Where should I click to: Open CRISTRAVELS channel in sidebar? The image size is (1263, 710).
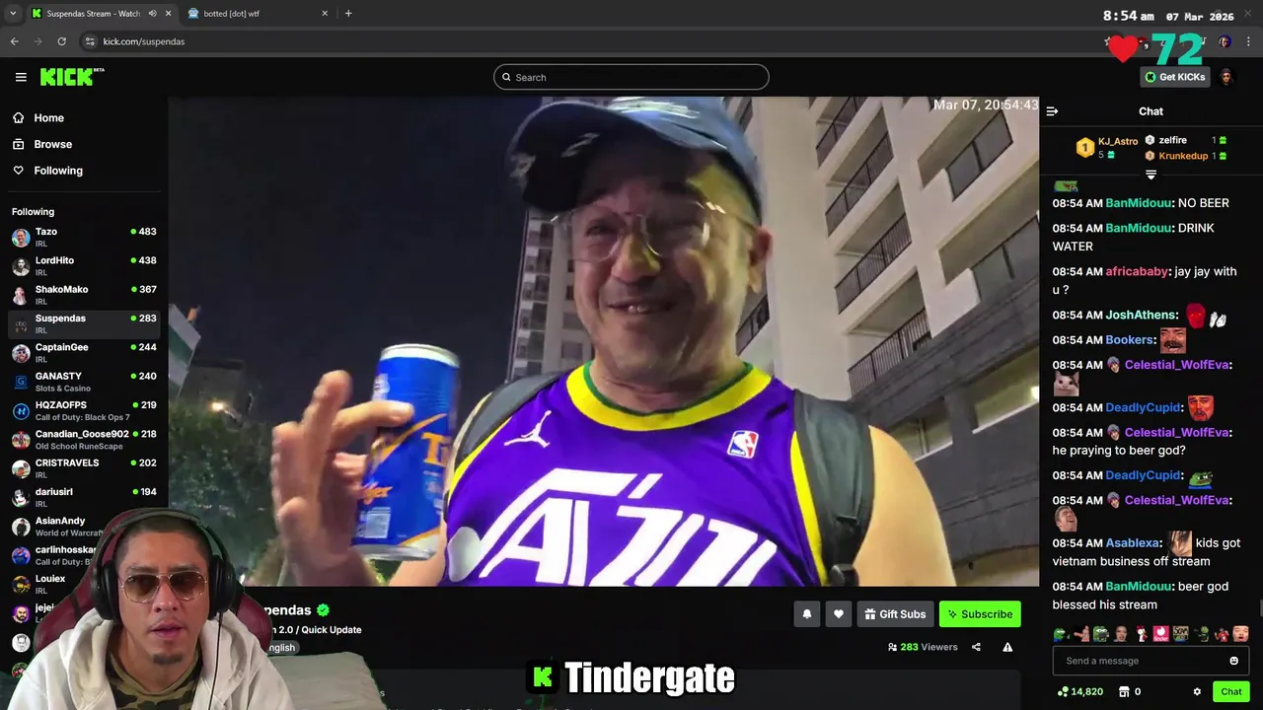coord(84,468)
